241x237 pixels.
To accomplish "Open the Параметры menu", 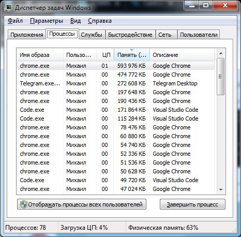I will coord(47,21).
